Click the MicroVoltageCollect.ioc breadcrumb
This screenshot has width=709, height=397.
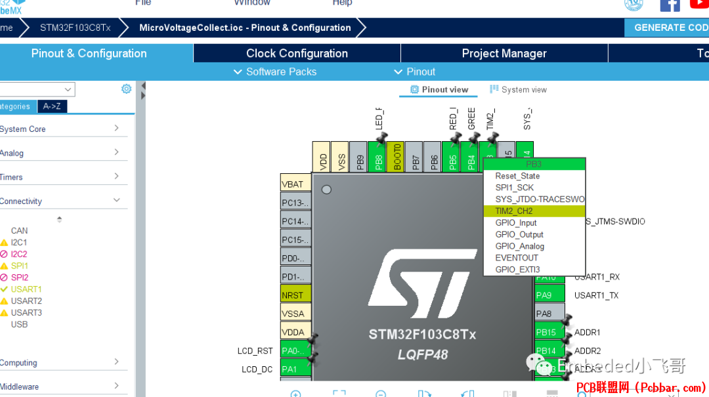(x=245, y=28)
